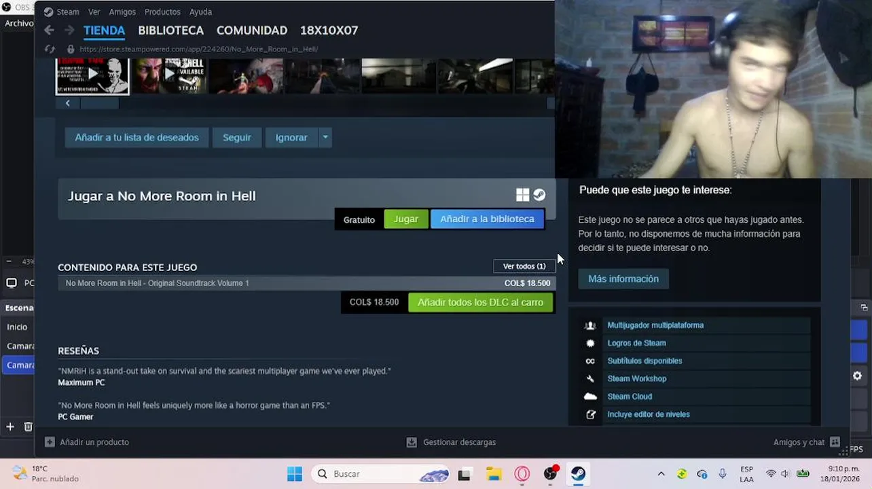Click the padlock icon beside the store URL
The image size is (872, 489).
(70, 49)
